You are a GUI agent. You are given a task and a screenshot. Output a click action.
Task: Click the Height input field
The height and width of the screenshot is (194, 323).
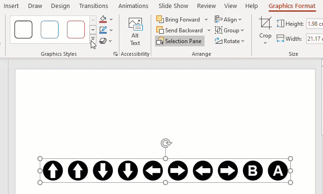tap(314, 23)
